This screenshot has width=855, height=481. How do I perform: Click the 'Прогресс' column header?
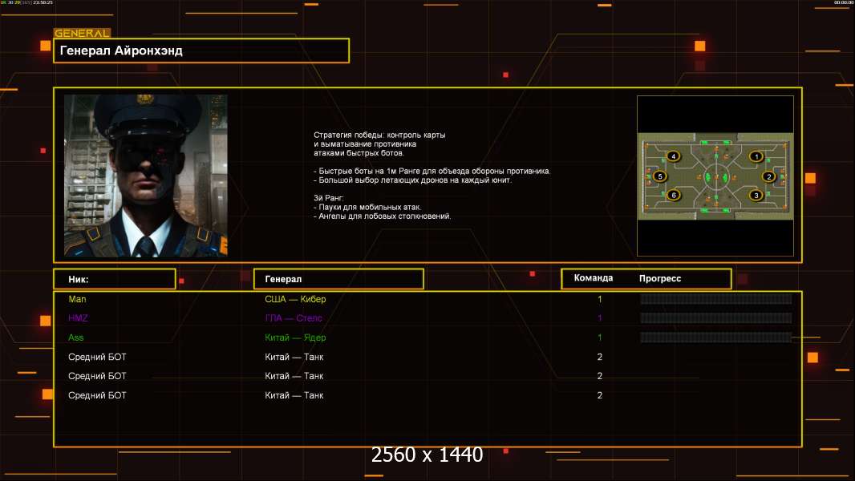(x=660, y=278)
